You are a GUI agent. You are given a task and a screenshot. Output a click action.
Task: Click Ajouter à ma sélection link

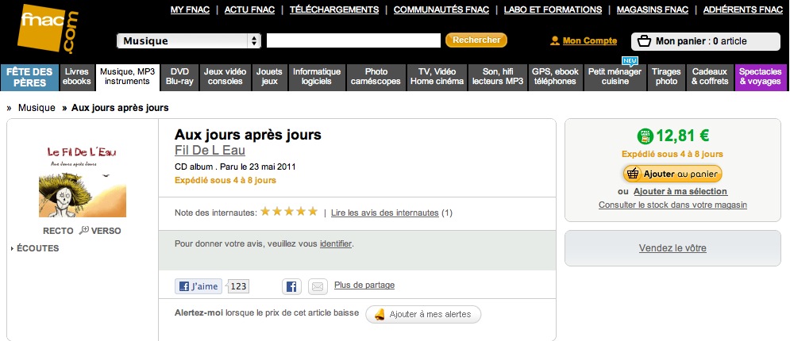680,191
